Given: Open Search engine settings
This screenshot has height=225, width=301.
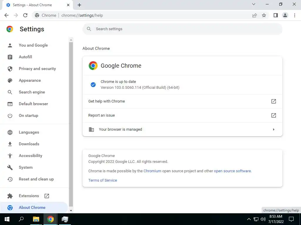Looking at the screenshot, I should click(32, 92).
